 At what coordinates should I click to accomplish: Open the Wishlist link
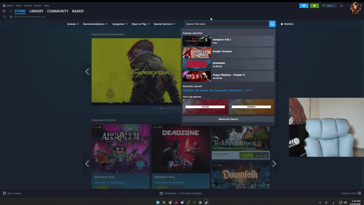(x=287, y=24)
